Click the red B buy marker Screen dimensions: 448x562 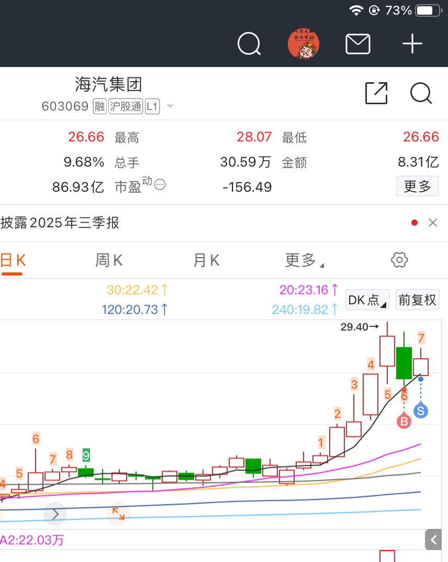[x=404, y=421]
